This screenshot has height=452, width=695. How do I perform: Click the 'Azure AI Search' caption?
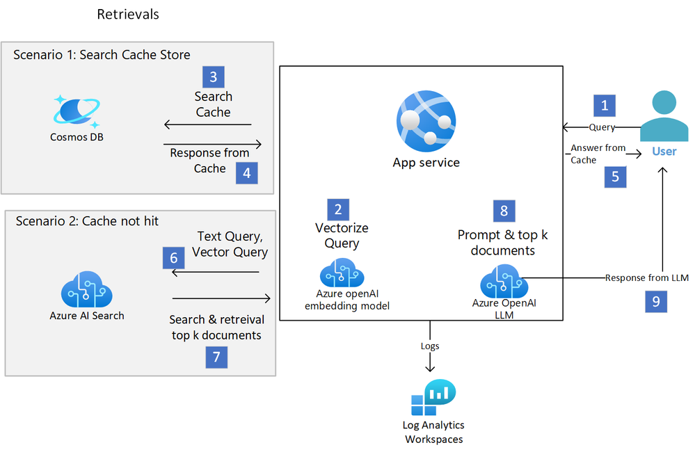[87, 316]
